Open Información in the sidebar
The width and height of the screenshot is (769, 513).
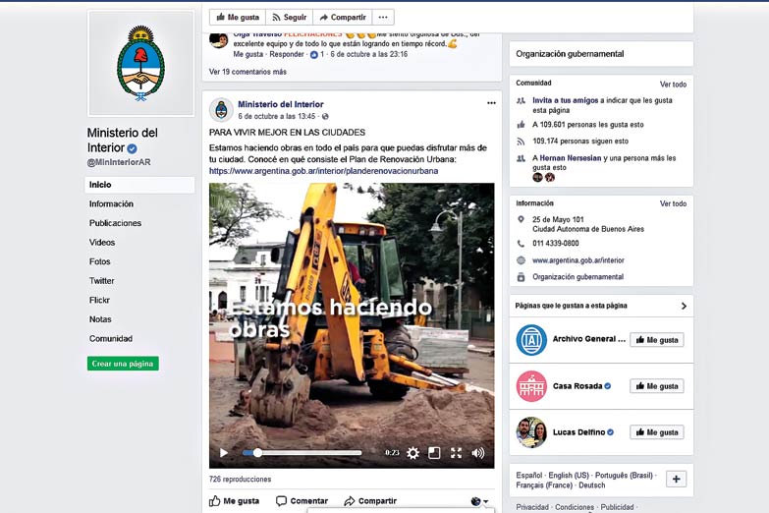[111, 203]
